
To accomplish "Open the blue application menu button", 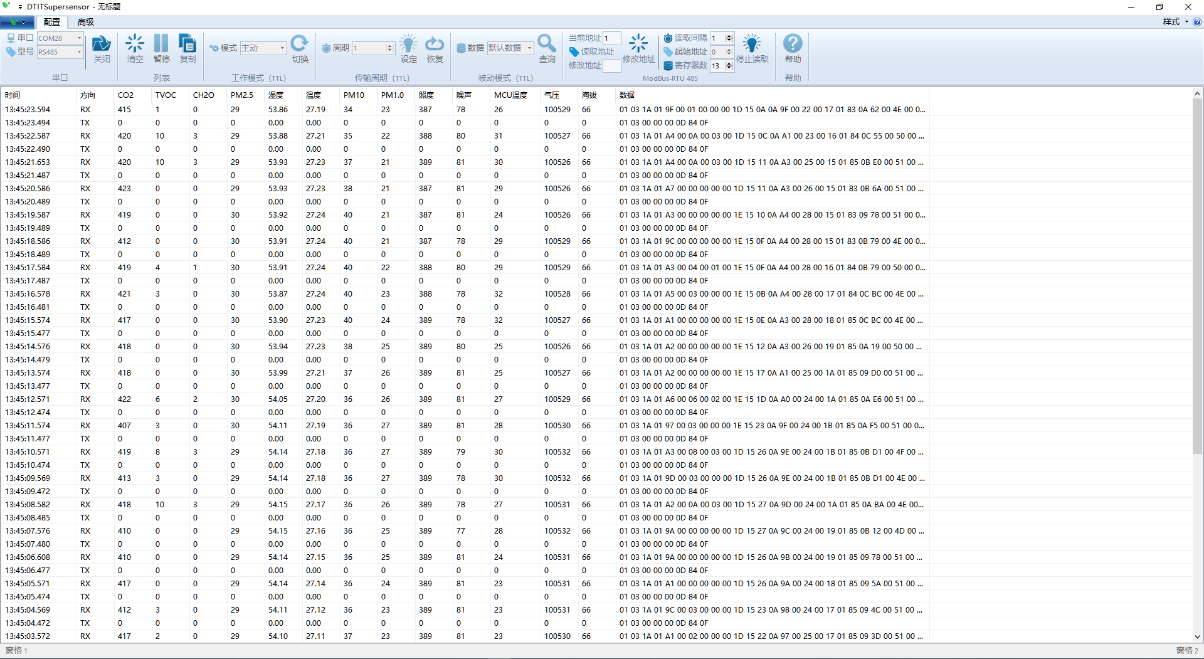I will (x=18, y=22).
